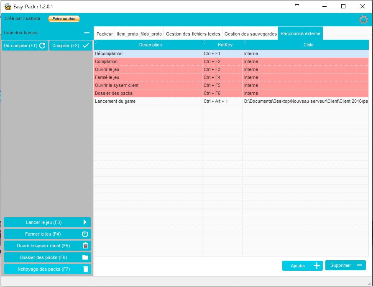The height and width of the screenshot is (287, 373).
Task: Select the Dossier des packs row description
Action: pos(113,94)
